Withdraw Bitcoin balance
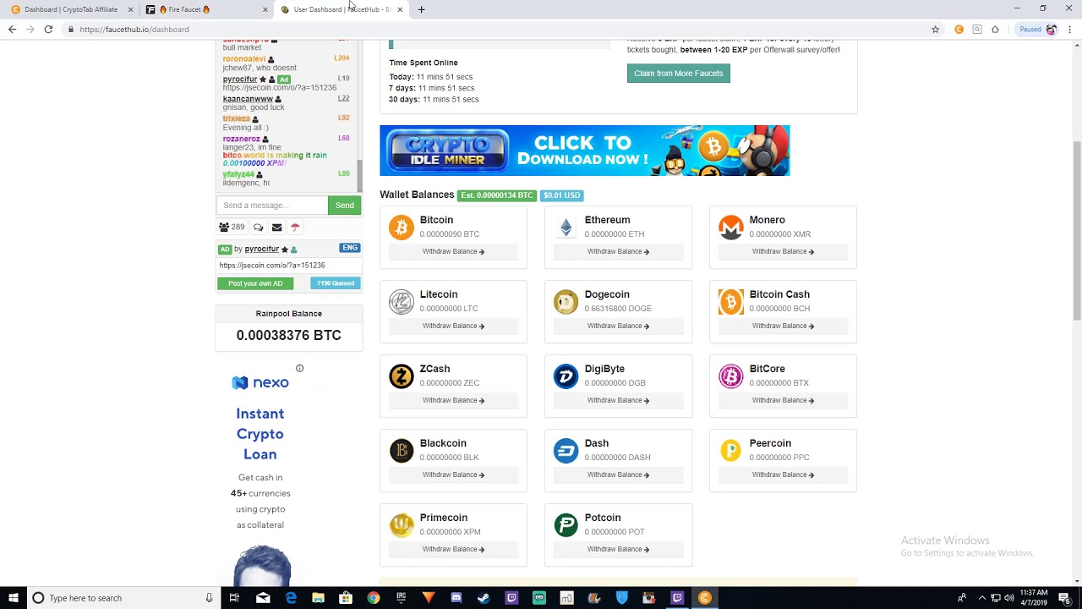The width and height of the screenshot is (1082, 609). point(453,251)
